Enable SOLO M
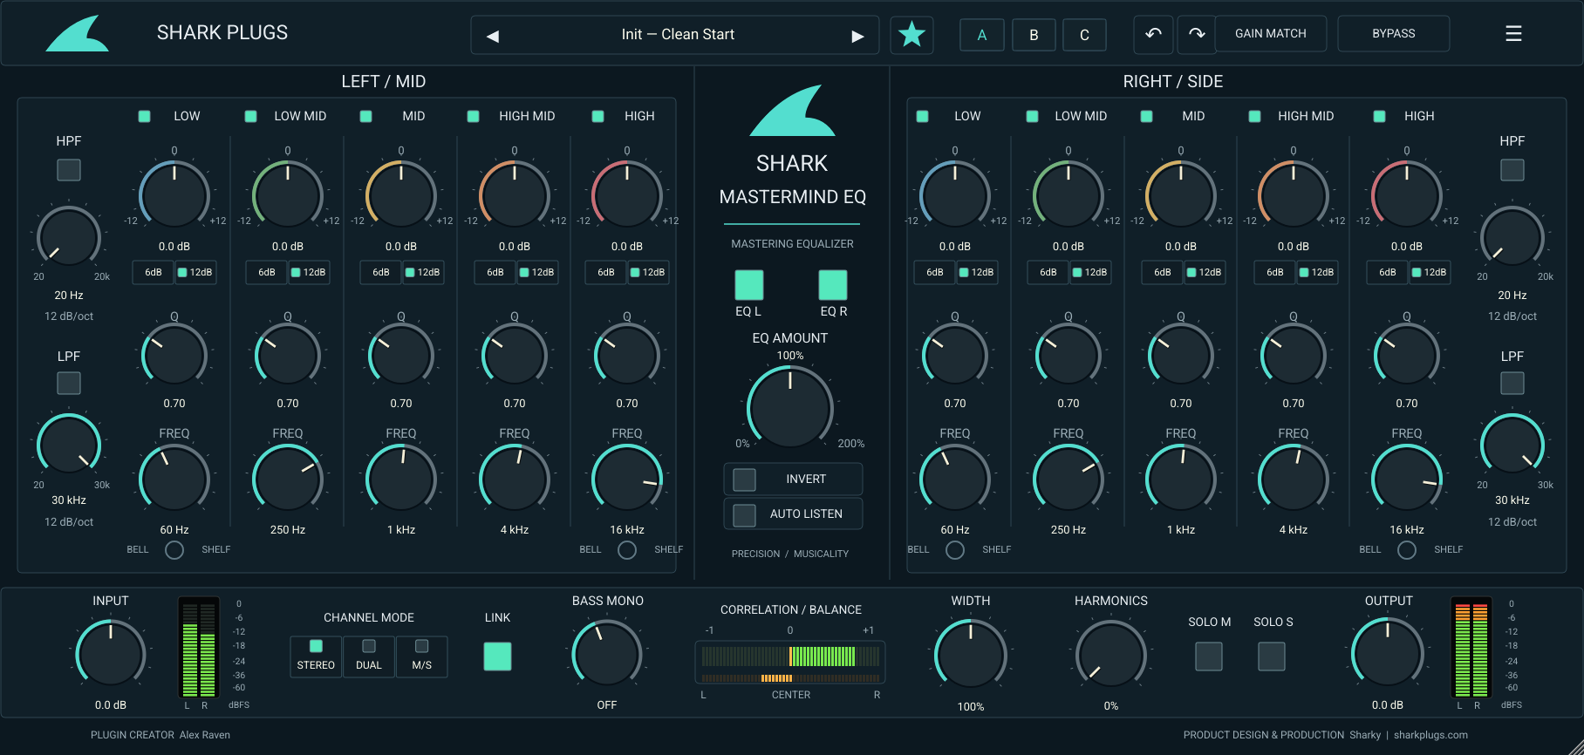Viewport: 1584px width, 755px height. pyautogui.click(x=1209, y=656)
